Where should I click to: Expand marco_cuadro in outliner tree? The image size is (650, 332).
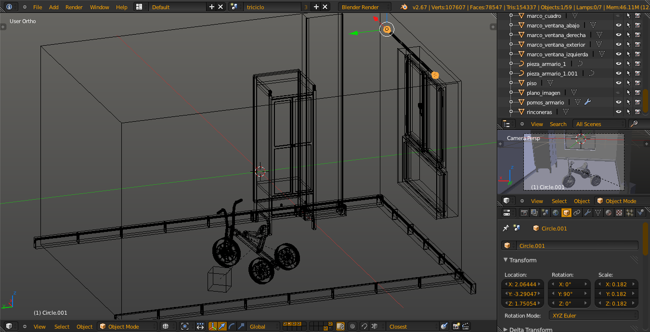(511, 15)
